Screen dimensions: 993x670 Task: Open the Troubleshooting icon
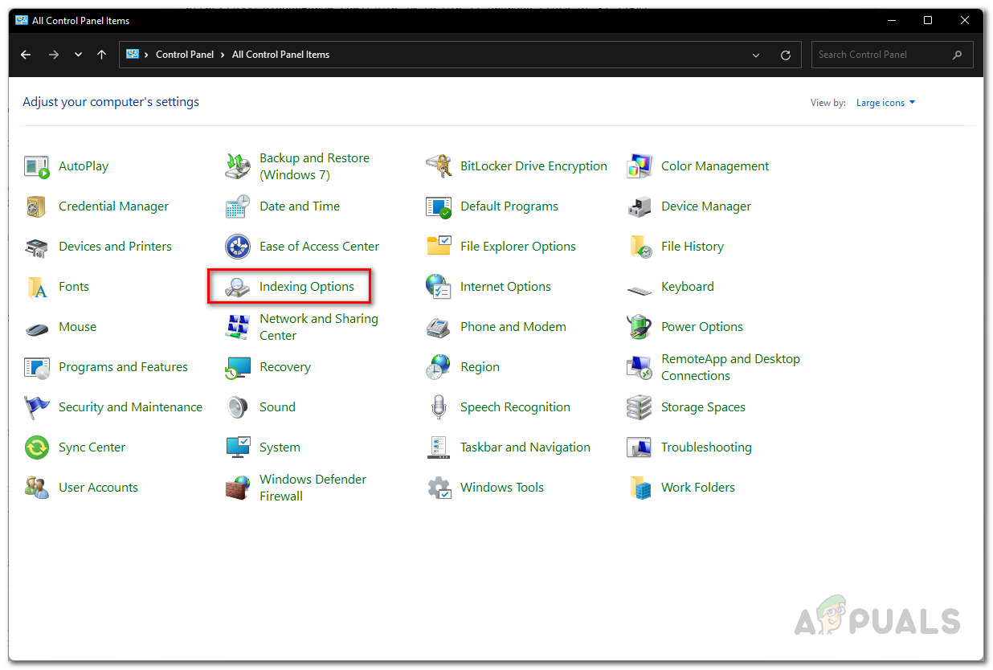[x=640, y=447]
